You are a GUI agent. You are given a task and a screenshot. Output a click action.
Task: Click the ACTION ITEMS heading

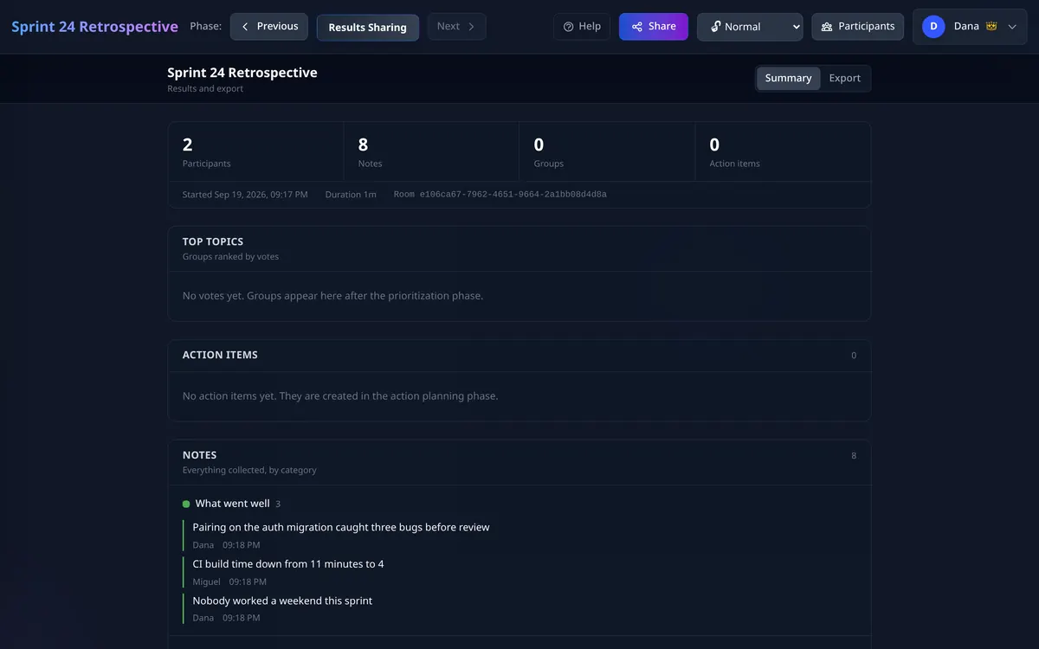(220, 355)
